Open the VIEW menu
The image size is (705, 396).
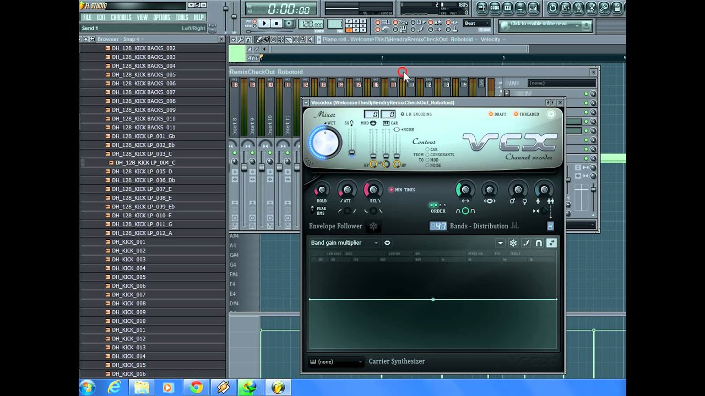click(x=142, y=17)
